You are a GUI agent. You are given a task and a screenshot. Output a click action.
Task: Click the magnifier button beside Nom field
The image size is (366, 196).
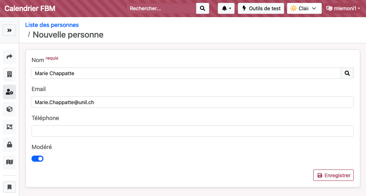347,73
